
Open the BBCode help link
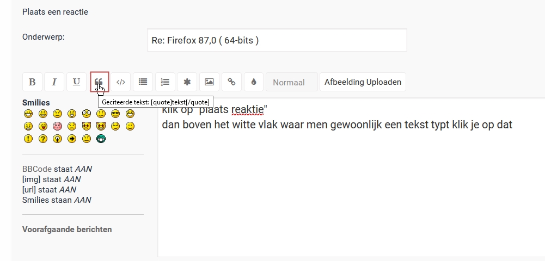(x=37, y=169)
